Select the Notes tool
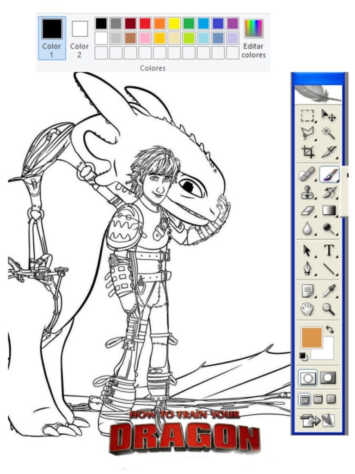The height and width of the screenshot is (474, 355). coord(307,291)
